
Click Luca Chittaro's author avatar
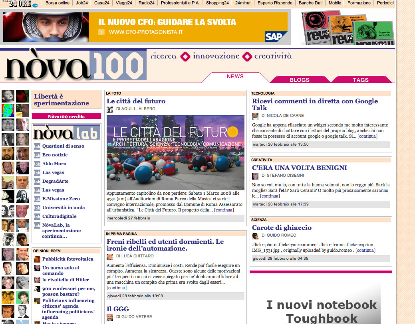click(x=110, y=257)
